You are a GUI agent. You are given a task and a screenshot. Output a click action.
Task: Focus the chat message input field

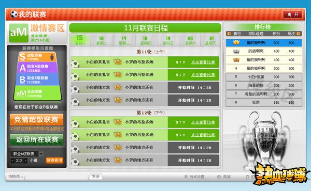[56, 177]
